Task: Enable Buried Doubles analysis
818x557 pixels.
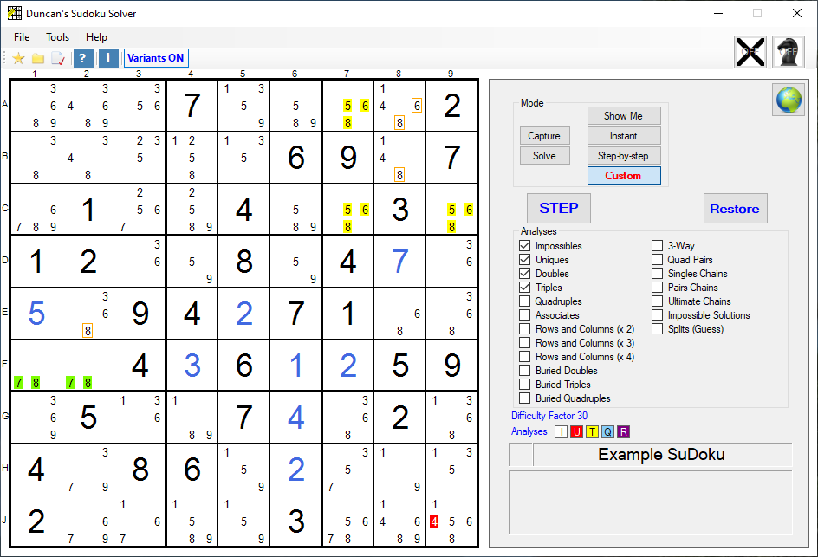Action: [525, 370]
